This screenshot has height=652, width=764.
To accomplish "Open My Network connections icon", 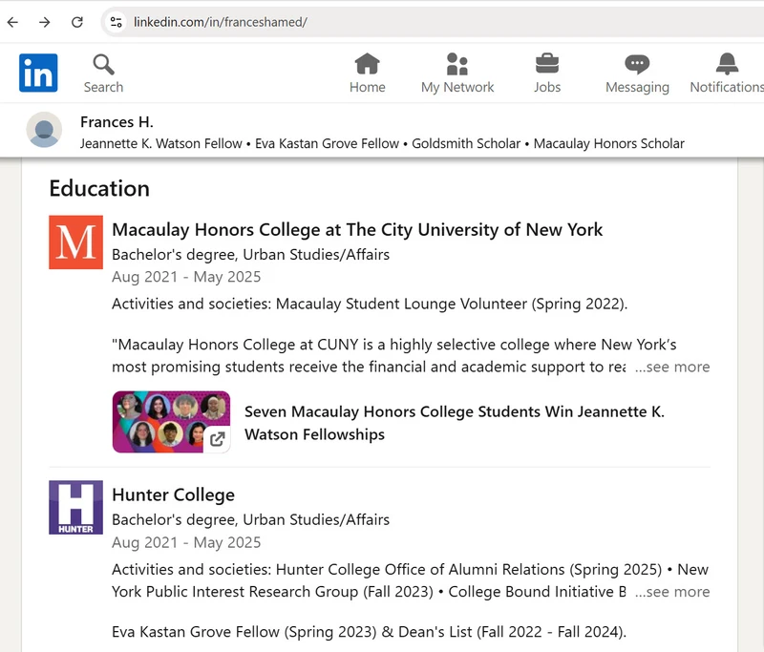I will [x=457, y=63].
